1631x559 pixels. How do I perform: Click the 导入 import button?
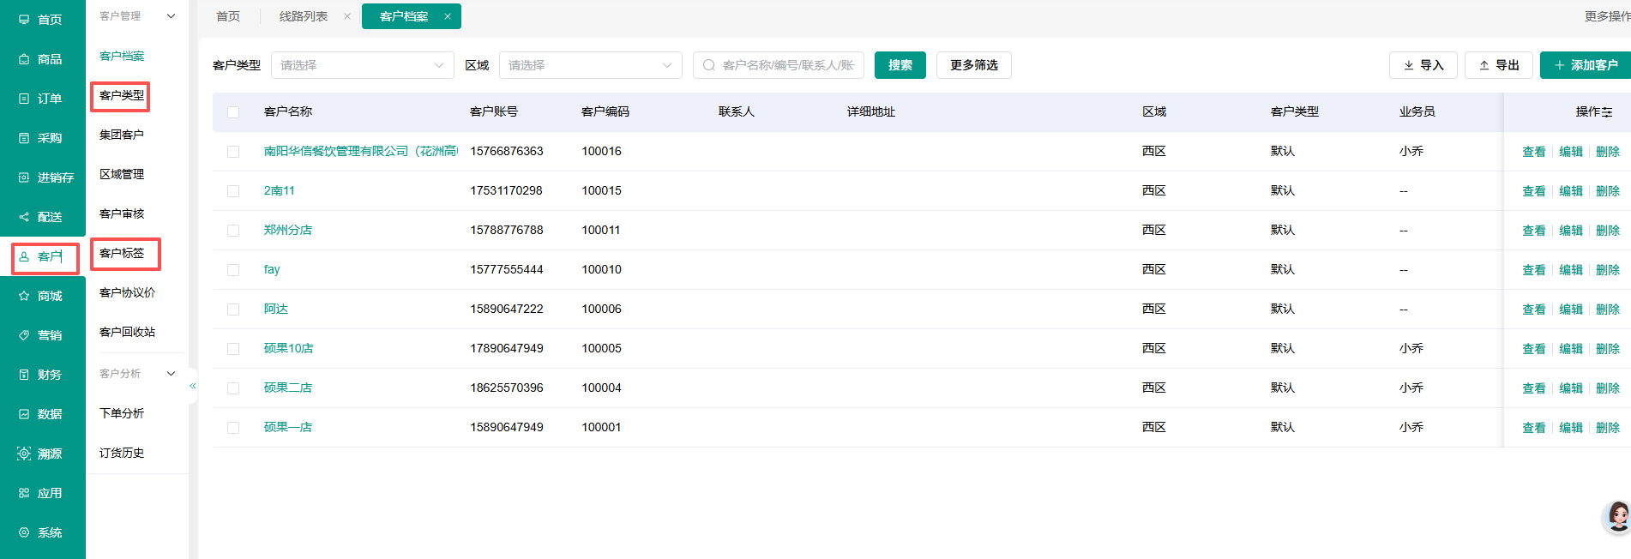(1423, 65)
